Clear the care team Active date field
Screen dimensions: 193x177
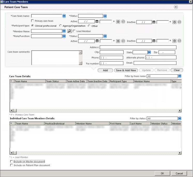pyautogui.click(x=123, y=22)
